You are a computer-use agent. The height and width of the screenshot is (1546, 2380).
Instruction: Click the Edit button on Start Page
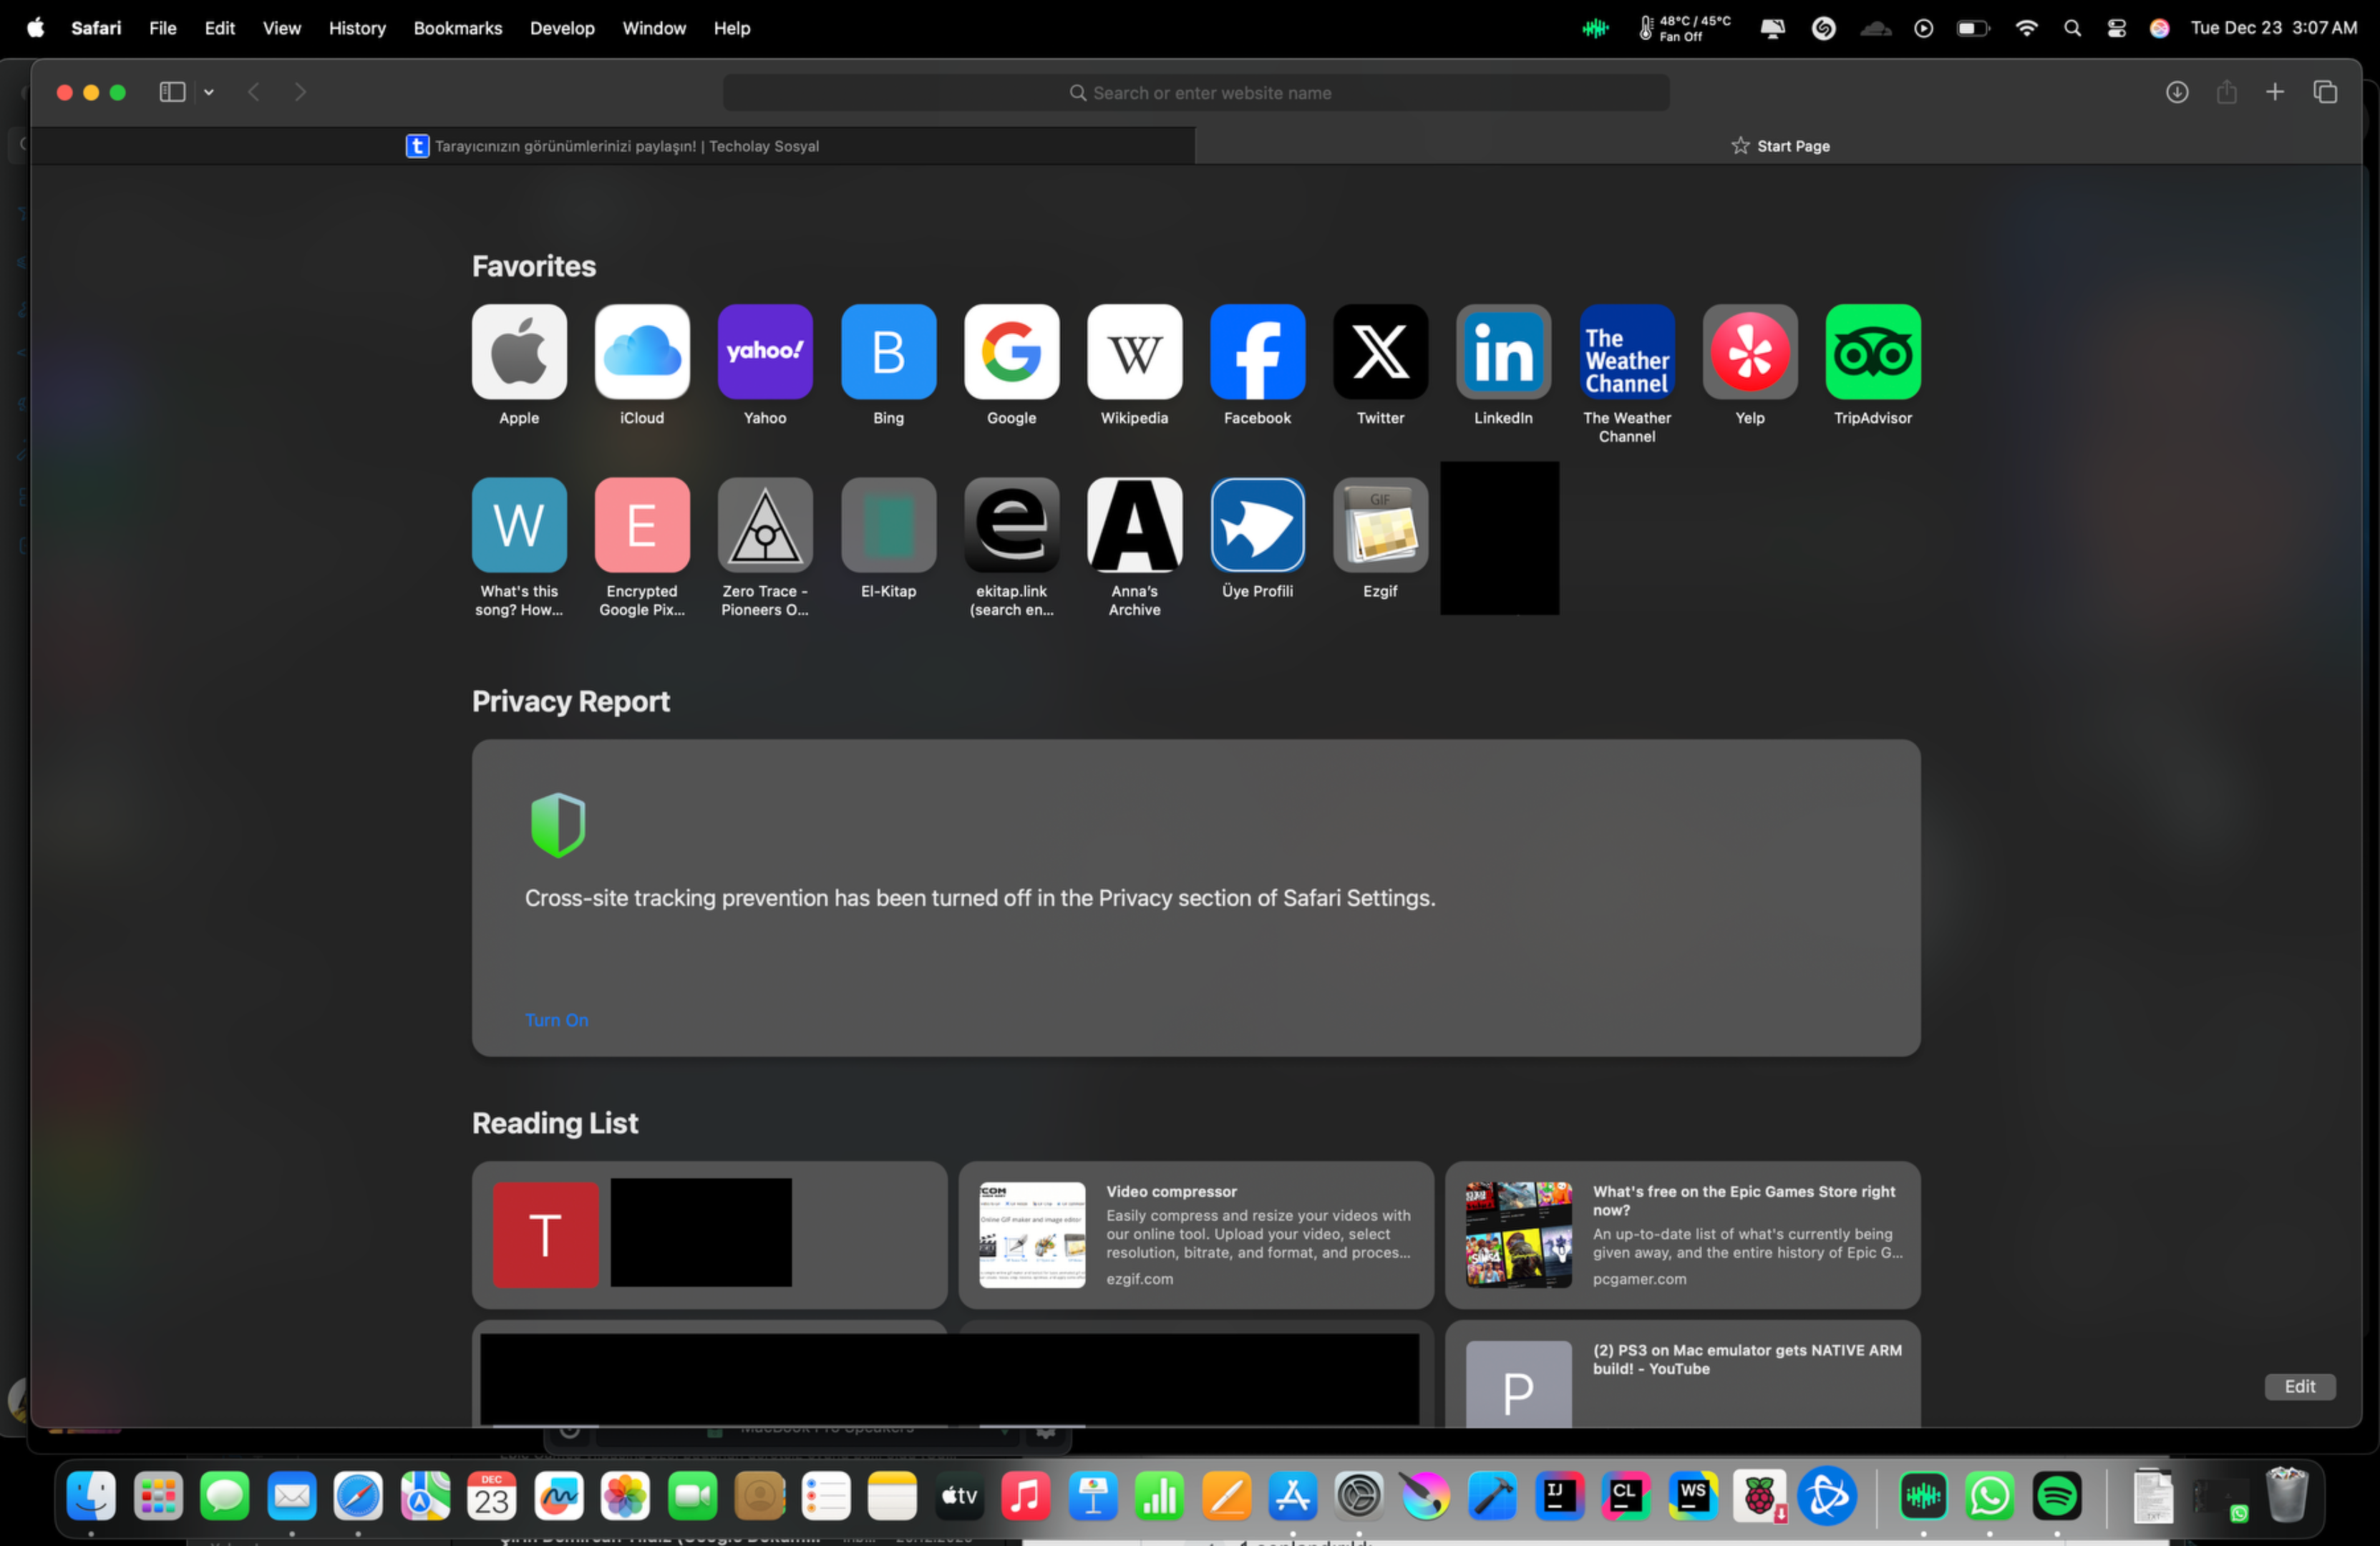pyautogui.click(x=2300, y=1386)
